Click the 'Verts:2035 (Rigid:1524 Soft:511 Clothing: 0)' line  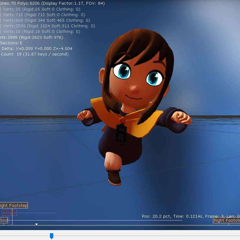[x=49, y=26]
